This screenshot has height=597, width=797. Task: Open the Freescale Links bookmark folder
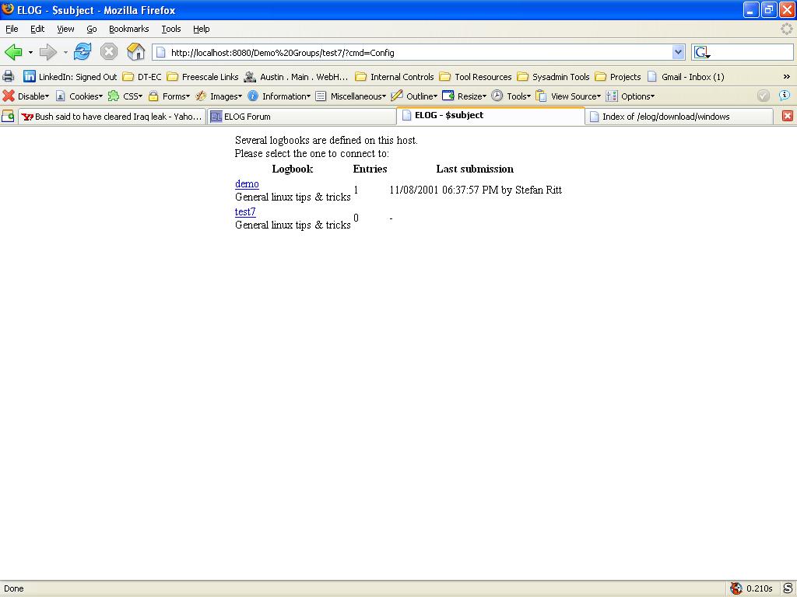click(202, 77)
